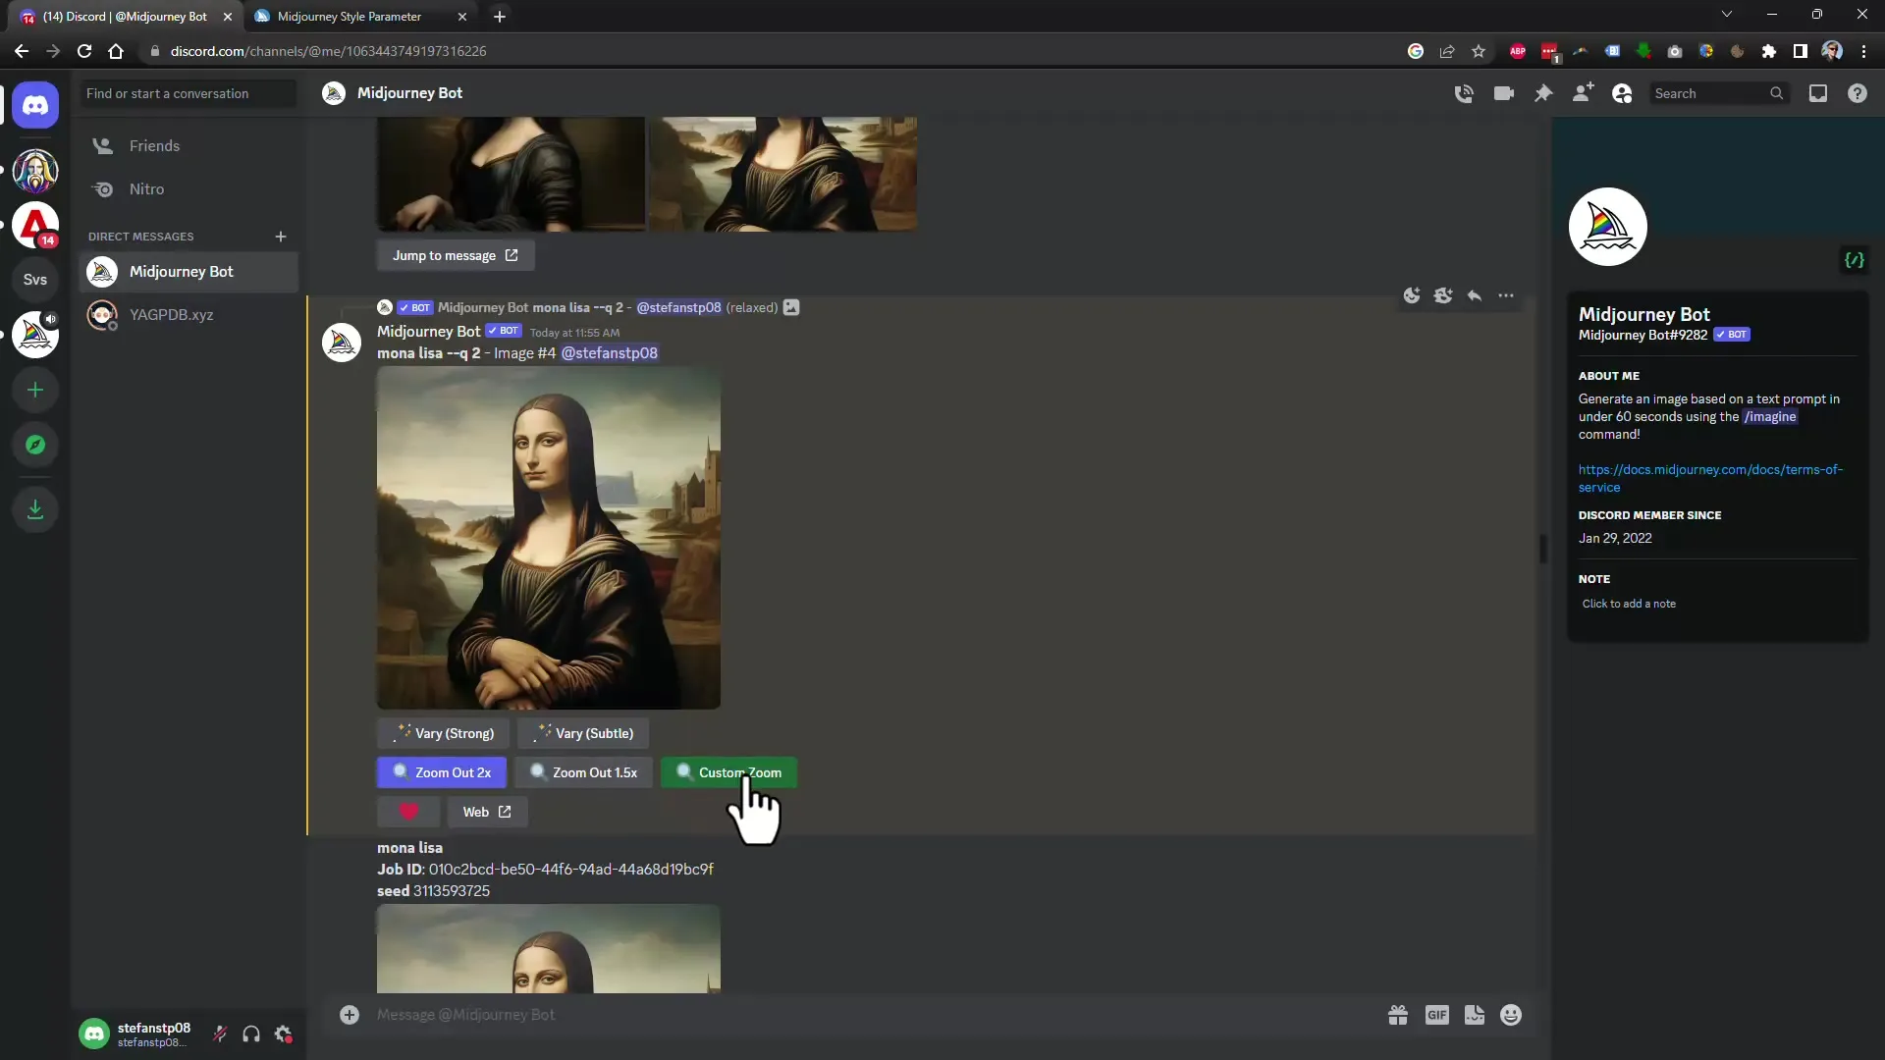The image size is (1885, 1060).
Task: Open the sticker picker
Action: (1475, 1015)
